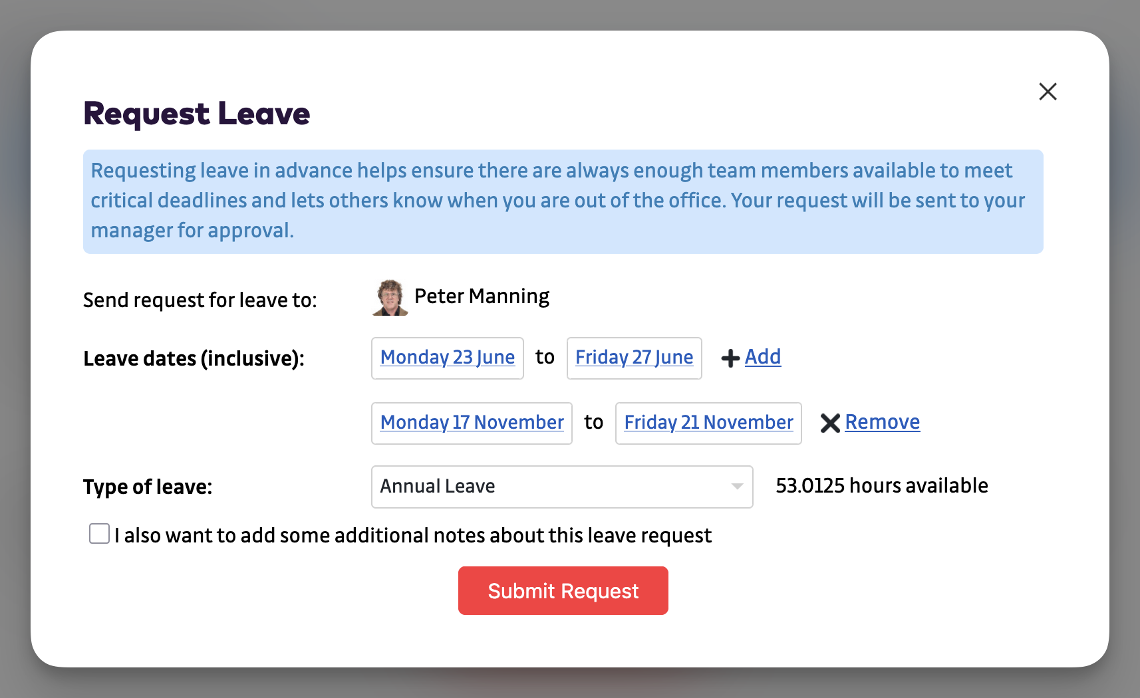Image resolution: width=1140 pixels, height=698 pixels.
Task: Click the Type of leave label
Action: 148,487
